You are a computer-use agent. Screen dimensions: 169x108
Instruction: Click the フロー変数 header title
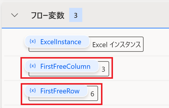48,15
